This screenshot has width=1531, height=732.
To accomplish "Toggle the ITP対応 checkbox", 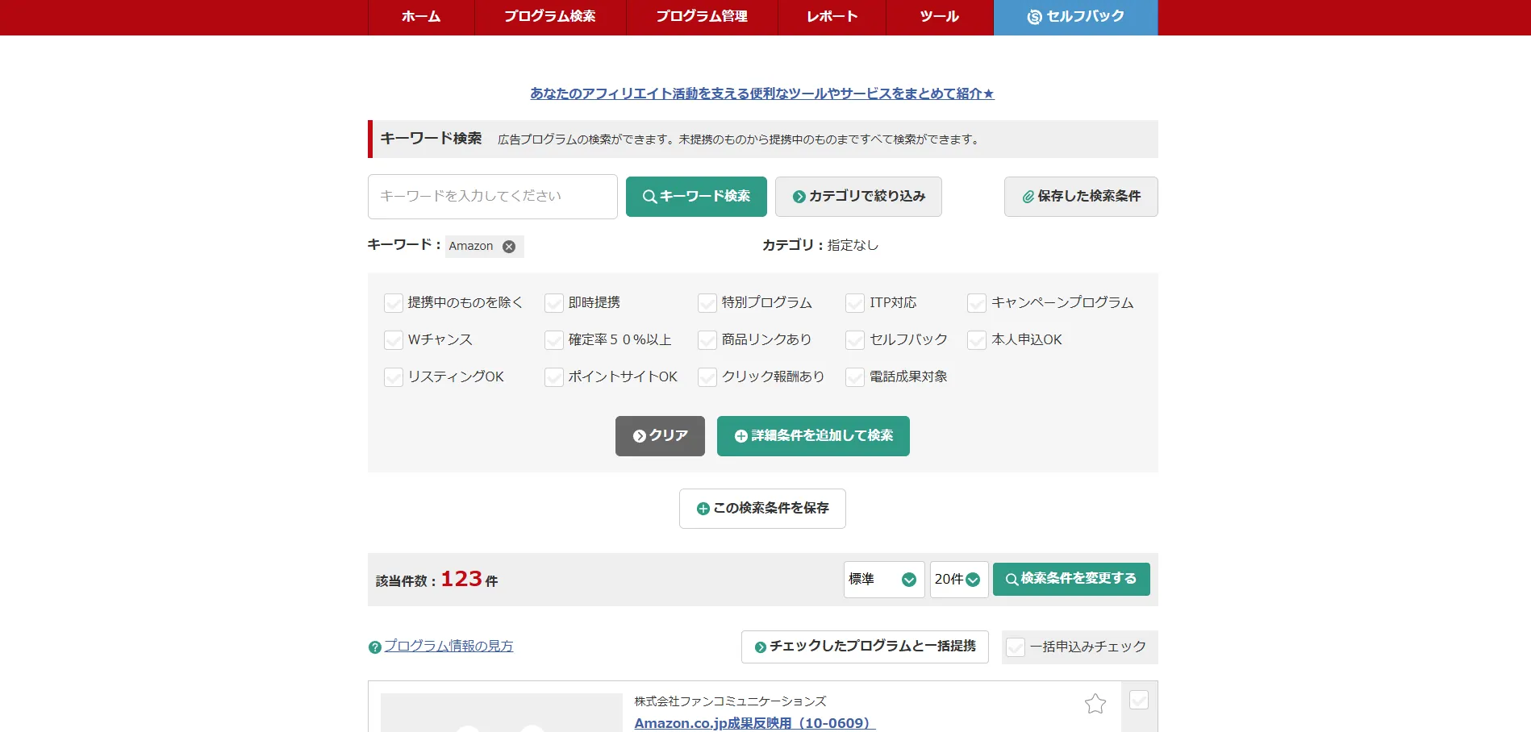I will pyautogui.click(x=855, y=303).
